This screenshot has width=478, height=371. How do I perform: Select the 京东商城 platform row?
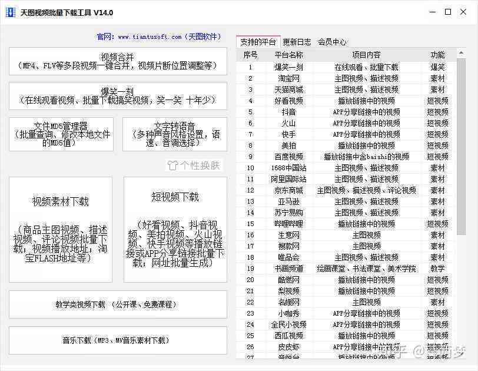coord(346,190)
